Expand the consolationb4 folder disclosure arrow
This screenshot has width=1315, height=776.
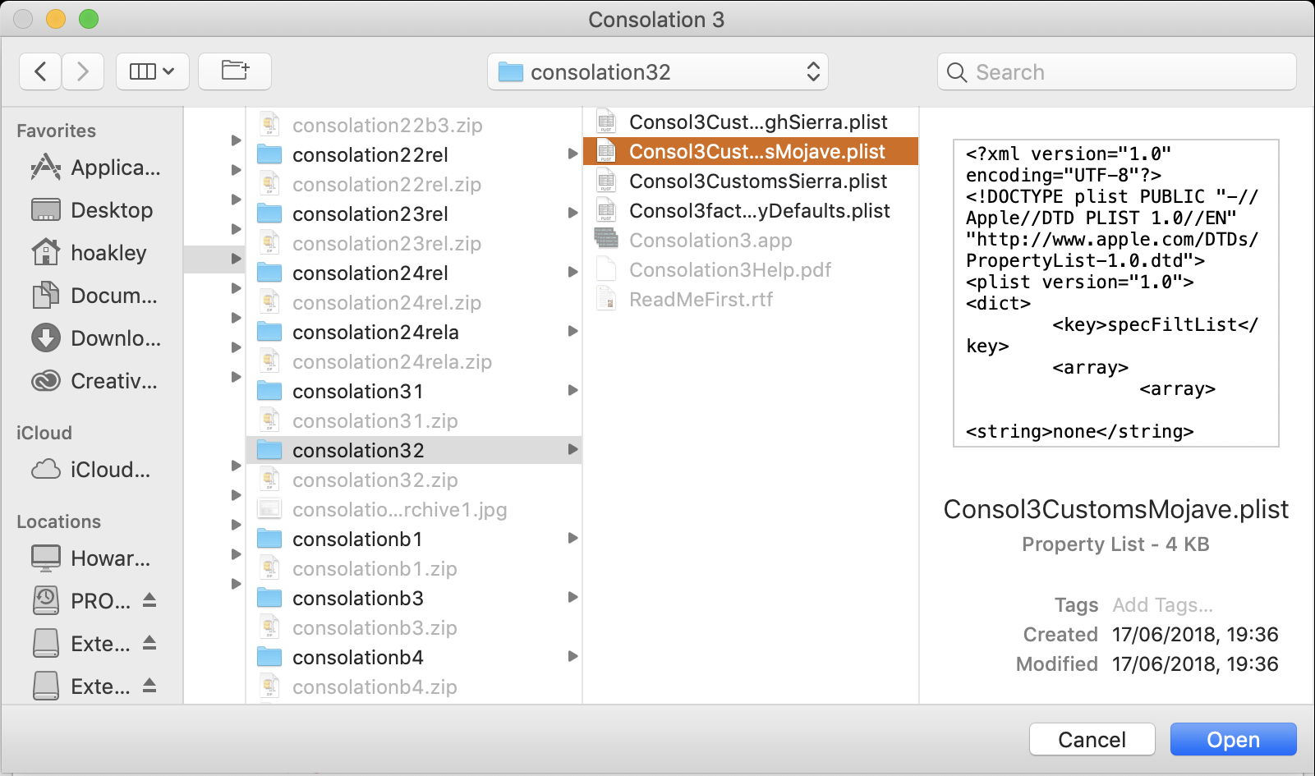572,657
